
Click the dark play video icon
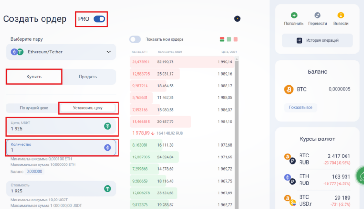pyautogui.click(x=237, y=19)
